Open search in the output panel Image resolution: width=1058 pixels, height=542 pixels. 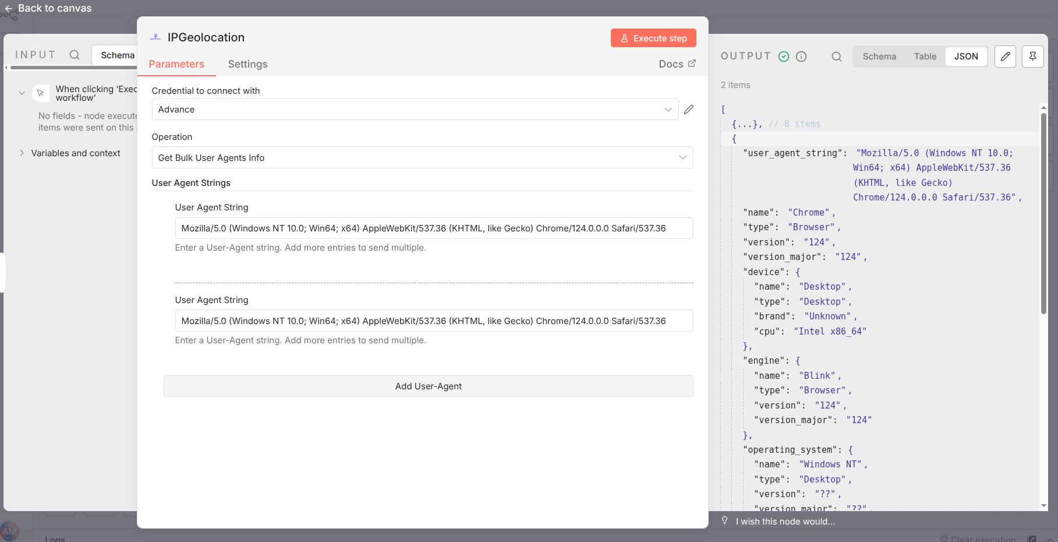click(x=837, y=57)
